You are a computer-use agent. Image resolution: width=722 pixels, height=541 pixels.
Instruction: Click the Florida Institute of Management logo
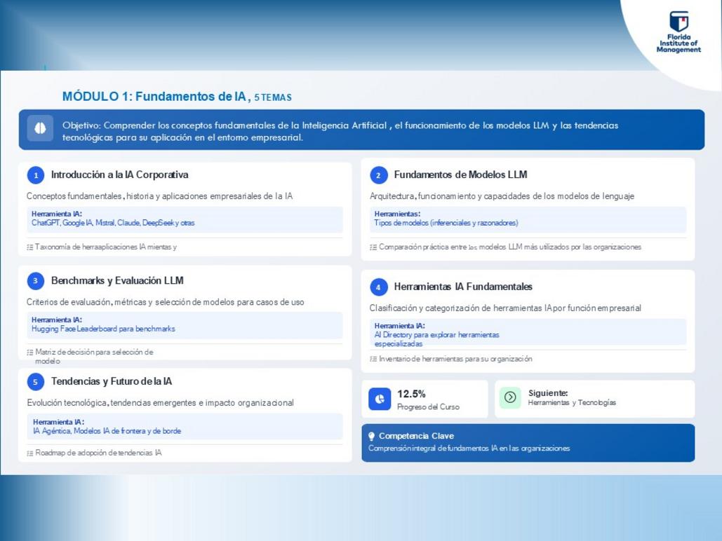tap(678, 32)
